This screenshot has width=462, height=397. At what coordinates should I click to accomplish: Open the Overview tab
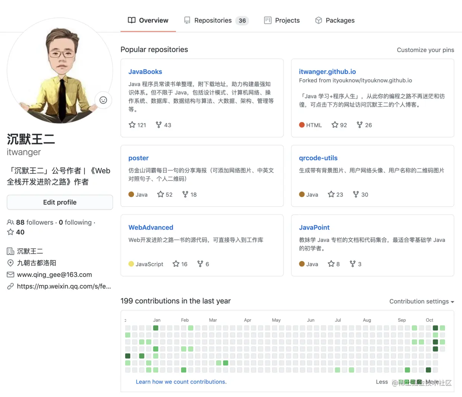[148, 21]
